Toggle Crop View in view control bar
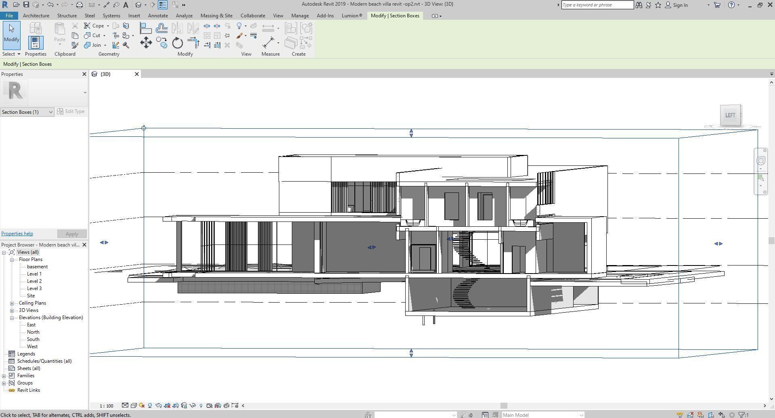 pos(167,405)
